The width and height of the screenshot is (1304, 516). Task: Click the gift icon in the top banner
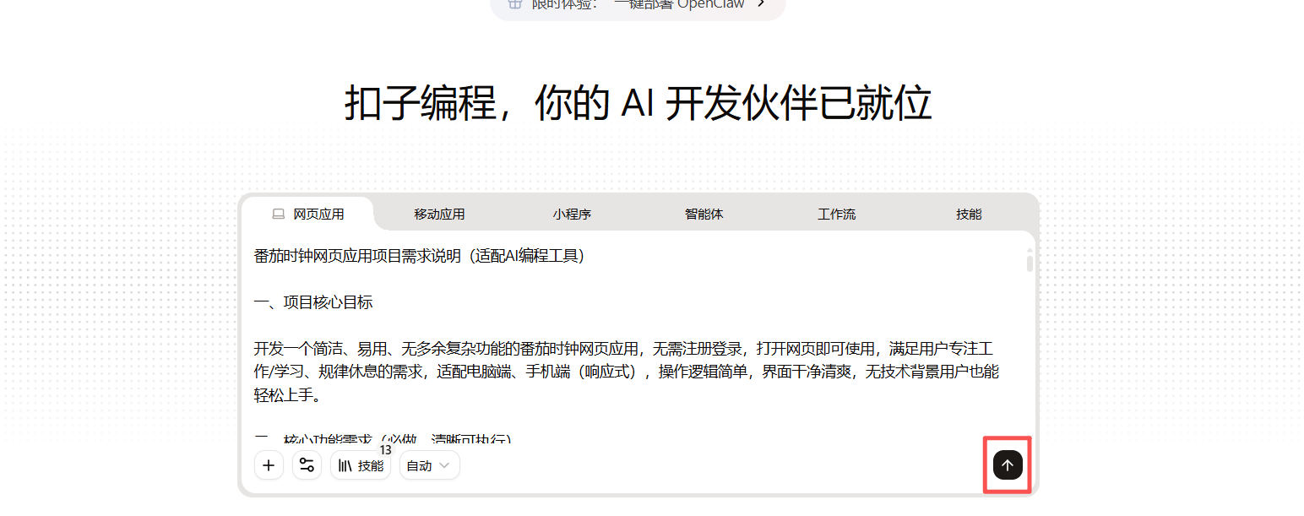[515, 4]
